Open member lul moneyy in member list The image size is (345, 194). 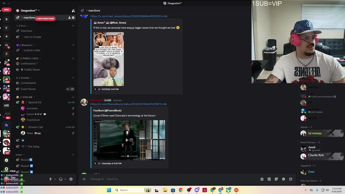322,133
